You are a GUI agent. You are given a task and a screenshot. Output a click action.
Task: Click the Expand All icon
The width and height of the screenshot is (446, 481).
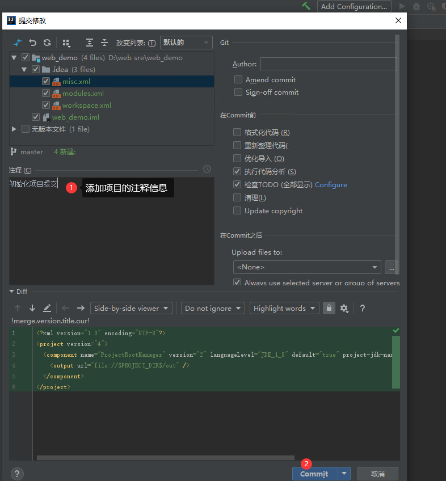tap(89, 43)
